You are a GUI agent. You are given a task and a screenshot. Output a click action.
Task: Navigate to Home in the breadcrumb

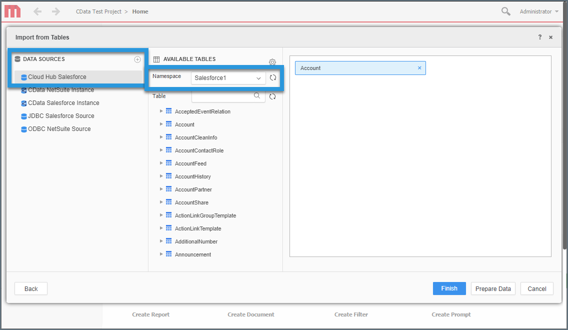140,11
